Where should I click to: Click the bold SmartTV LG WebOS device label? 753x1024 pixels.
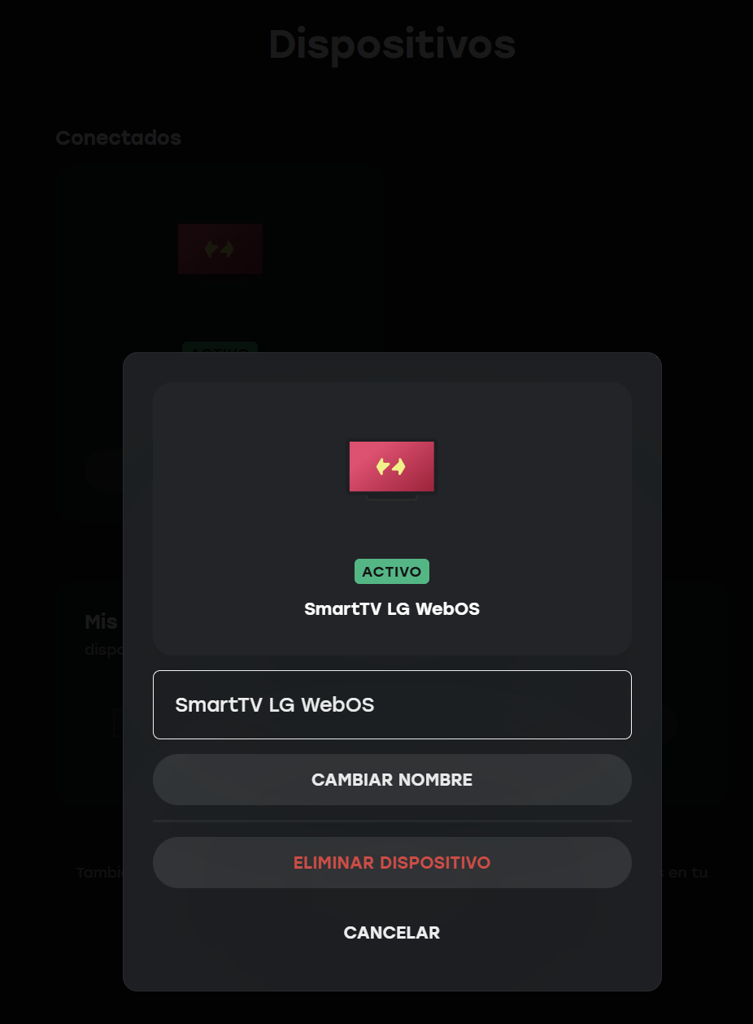(x=392, y=609)
